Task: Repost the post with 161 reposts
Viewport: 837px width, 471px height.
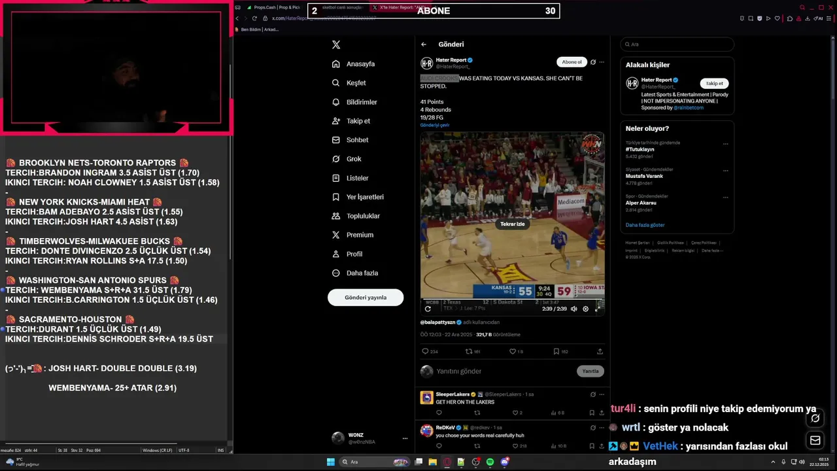Action: 473,352
